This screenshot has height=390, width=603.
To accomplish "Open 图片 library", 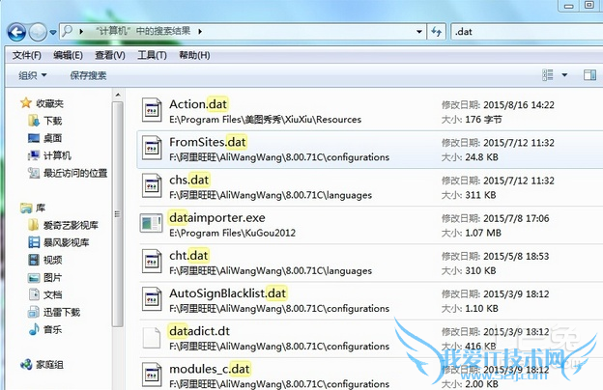I will tap(53, 277).
